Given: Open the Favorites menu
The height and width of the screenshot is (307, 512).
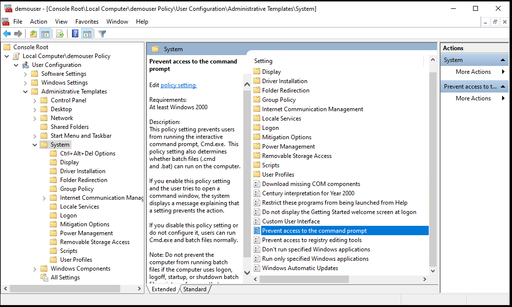Looking at the screenshot, I should 87,22.
